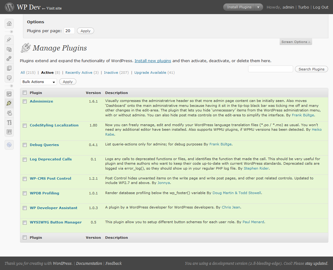333x270 pixels.
Task: Click the Log Out link
Action: (x=320, y=7)
